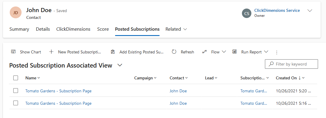Image resolution: width=326 pixels, height=118 pixels.
Task: Click the Show Chart button label
Action: 30,52
